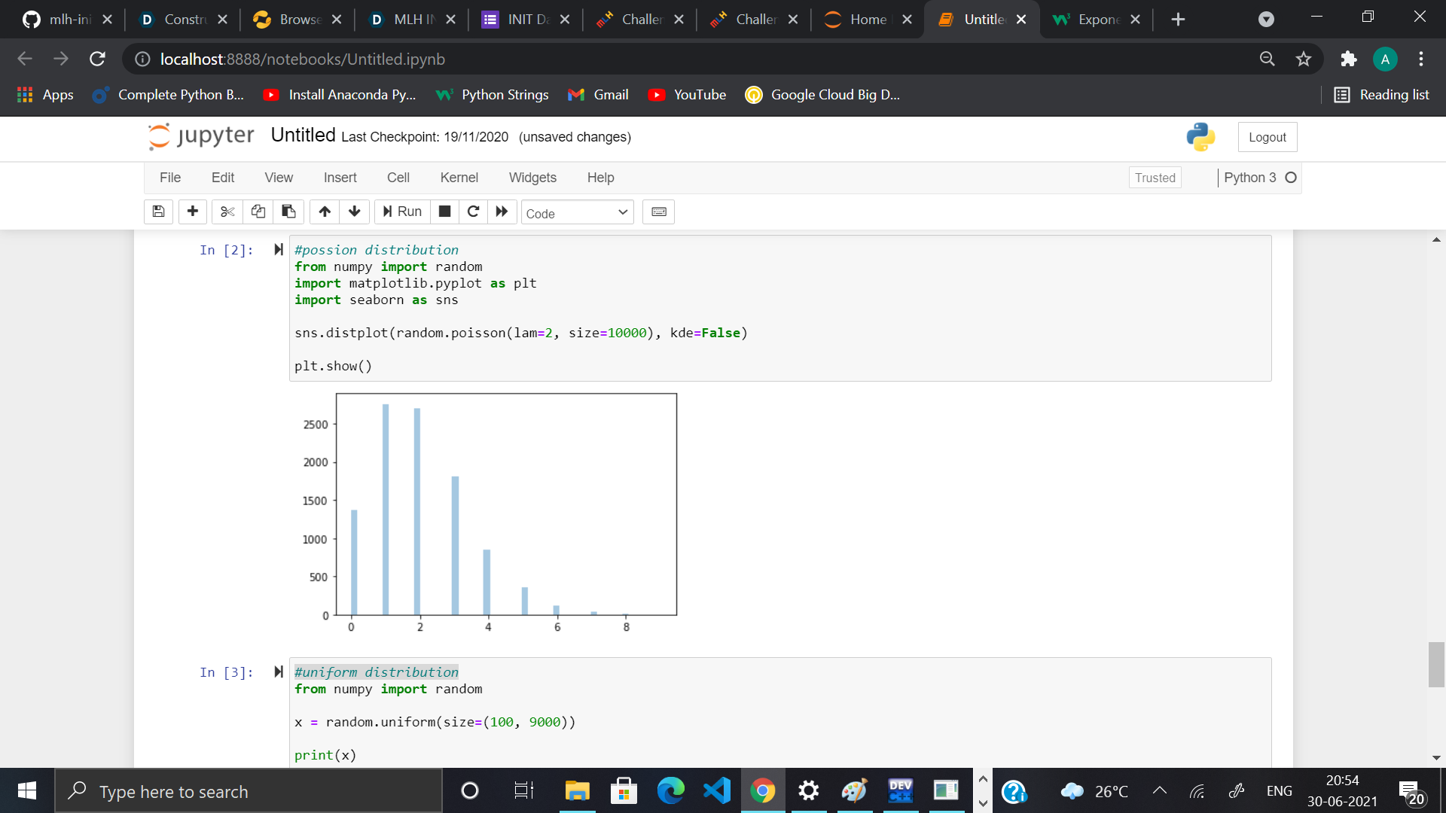1446x813 pixels.
Task: Run cell In [3] side arrow
Action: click(x=278, y=672)
